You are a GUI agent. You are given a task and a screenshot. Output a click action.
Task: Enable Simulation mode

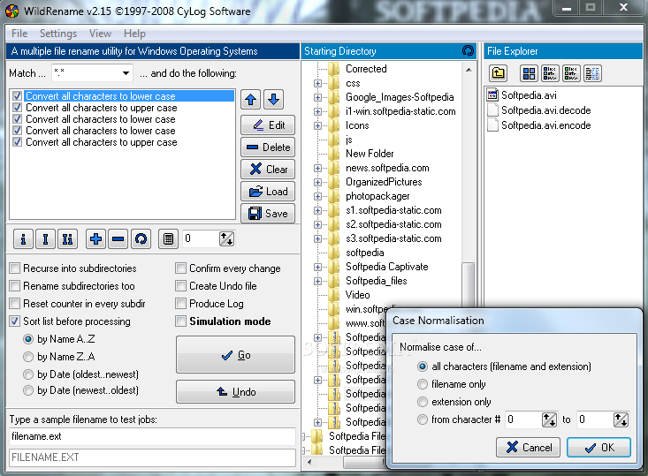(180, 321)
